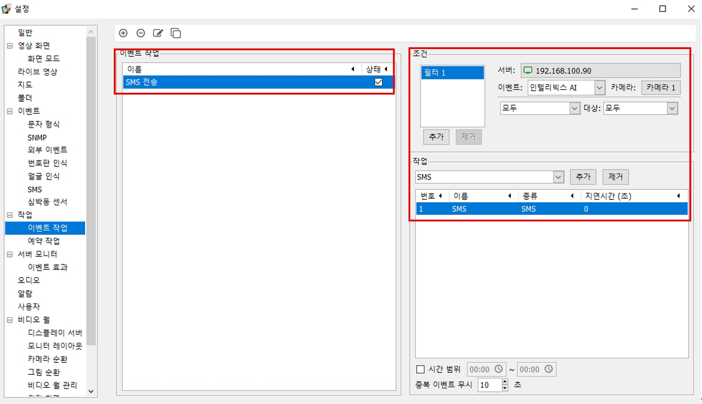This screenshot has width=702, height=404.
Task: Click the add (plus) toolbar icon
Action: point(123,33)
